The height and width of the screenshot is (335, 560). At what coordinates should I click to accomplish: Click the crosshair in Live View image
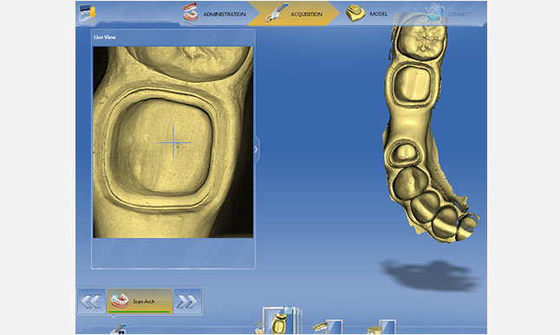point(173,142)
